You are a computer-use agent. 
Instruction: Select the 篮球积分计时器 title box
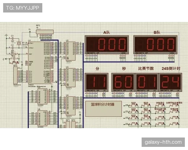pos(103,109)
